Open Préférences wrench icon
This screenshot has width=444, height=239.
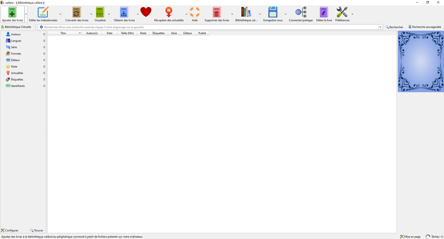342,13
